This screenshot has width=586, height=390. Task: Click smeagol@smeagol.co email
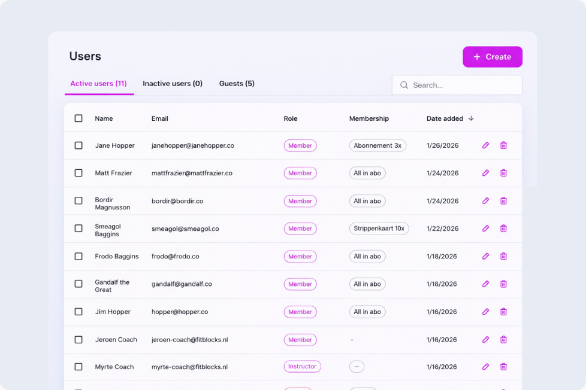pos(185,228)
